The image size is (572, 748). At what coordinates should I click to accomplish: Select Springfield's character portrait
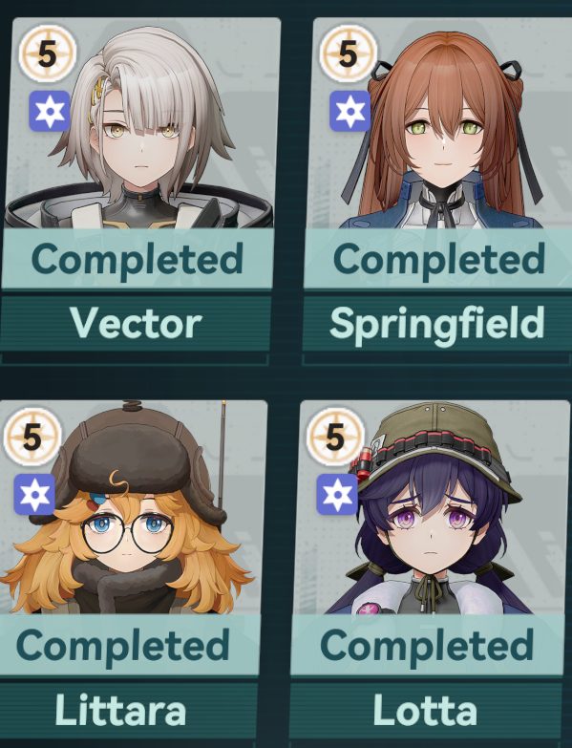coord(441,123)
